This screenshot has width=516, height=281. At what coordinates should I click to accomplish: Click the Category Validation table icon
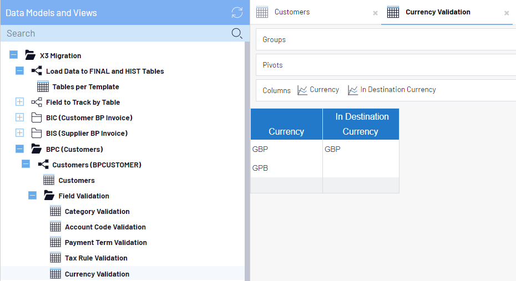[55, 211]
